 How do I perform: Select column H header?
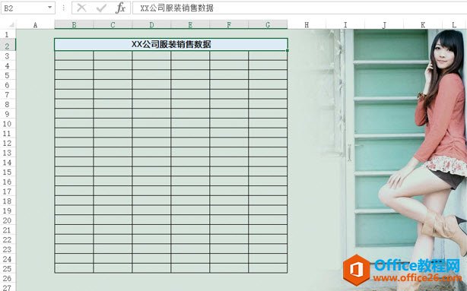pyautogui.click(x=307, y=25)
